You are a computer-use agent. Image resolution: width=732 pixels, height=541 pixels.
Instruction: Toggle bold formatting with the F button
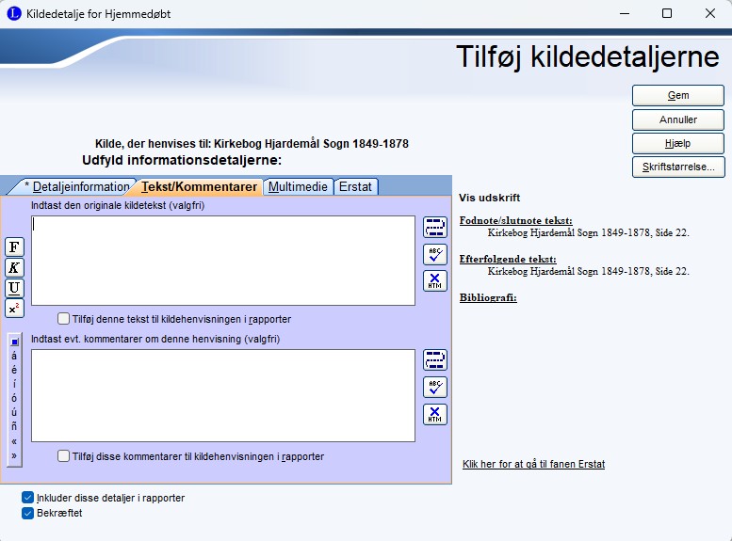(x=14, y=247)
